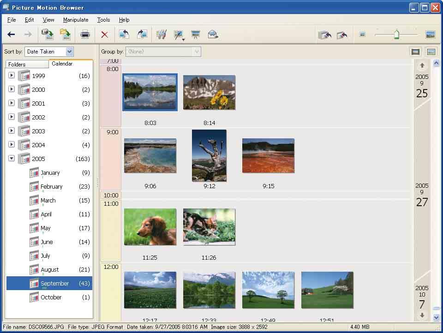Click the Forward arrow button
The width and height of the screenshot is (443, 333).
point(28,35)
